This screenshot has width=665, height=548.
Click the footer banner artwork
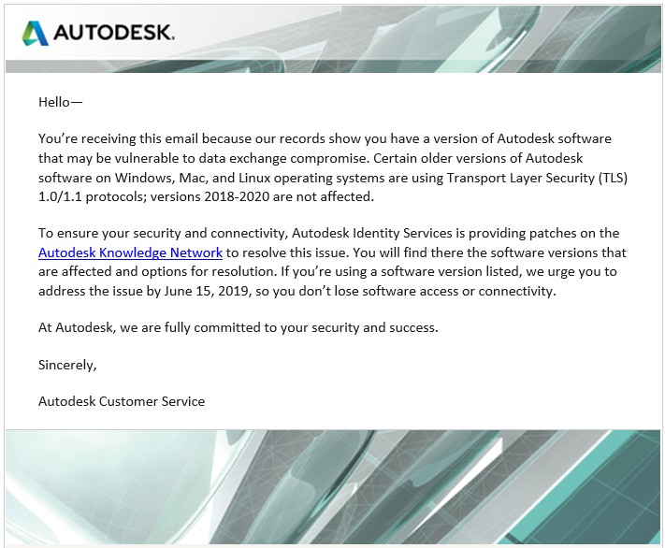333,487
